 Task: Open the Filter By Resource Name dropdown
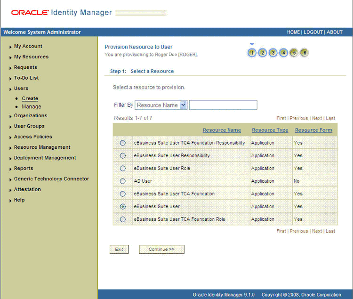point(161,105)
